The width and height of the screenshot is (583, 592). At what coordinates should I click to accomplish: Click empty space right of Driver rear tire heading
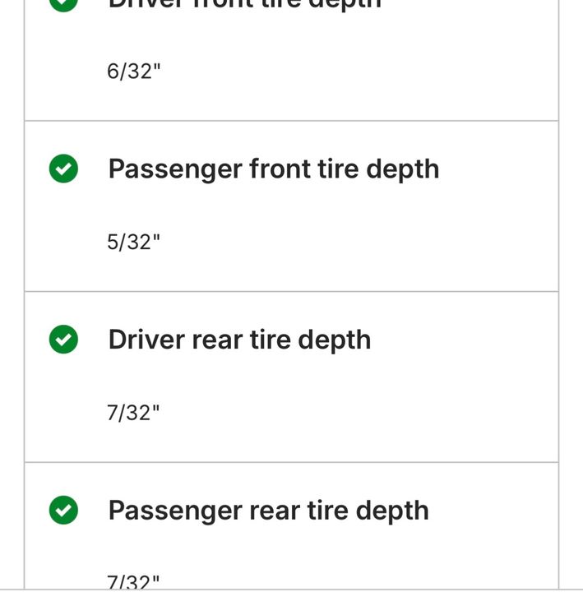coord(465,340)
